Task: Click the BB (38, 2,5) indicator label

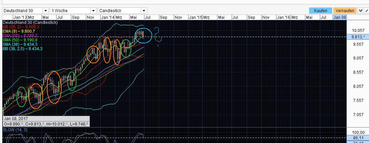Action: pos(22,48)
